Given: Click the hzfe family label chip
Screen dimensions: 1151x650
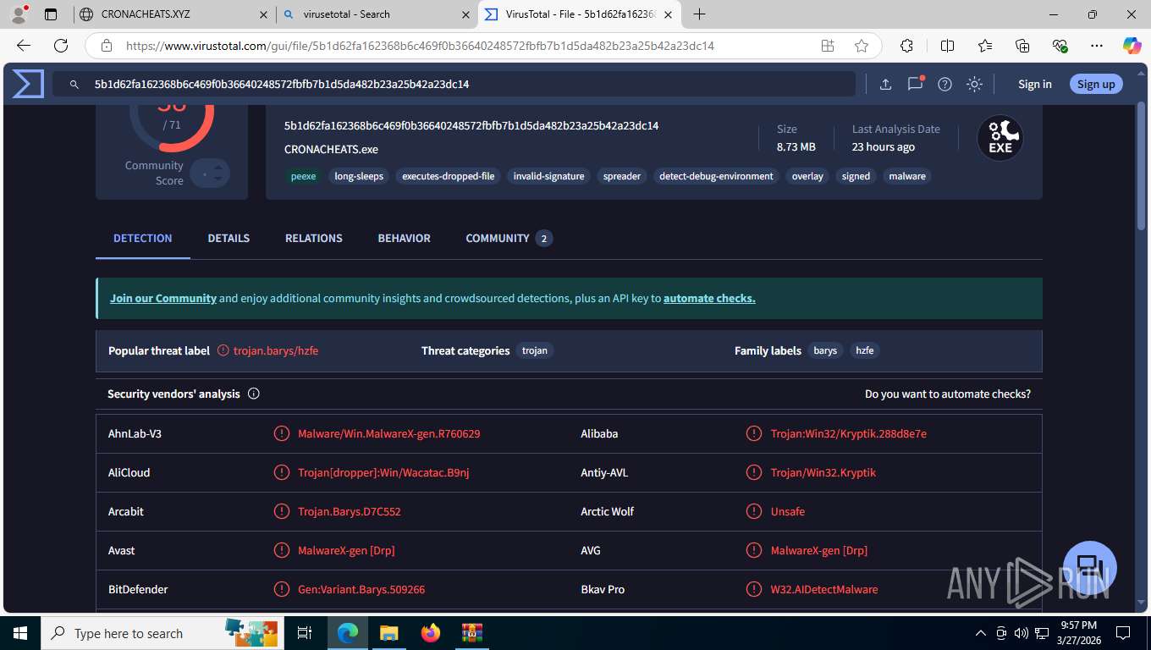Looking at the screenshot, I should point(864,350).
